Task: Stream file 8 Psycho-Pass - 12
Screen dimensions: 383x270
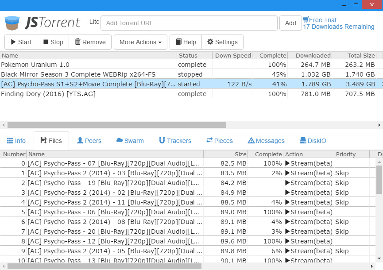Action: point(309,241)
